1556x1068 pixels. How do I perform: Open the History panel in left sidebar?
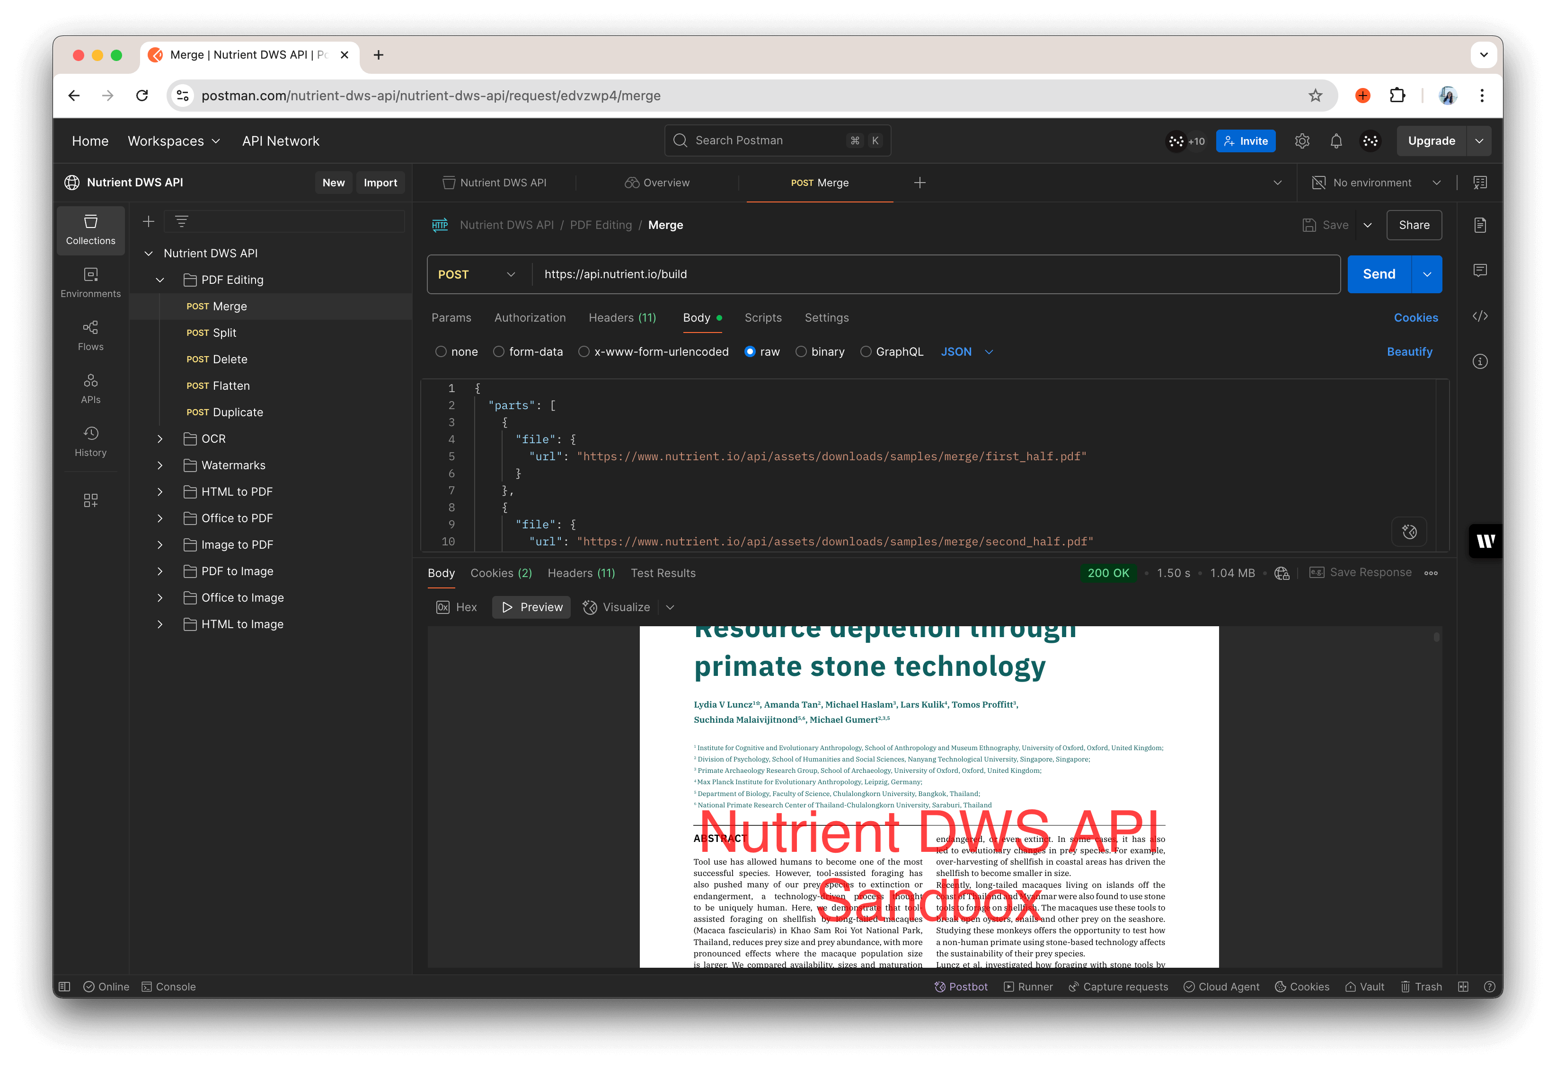pyautogui.click(x=90, y=442)
